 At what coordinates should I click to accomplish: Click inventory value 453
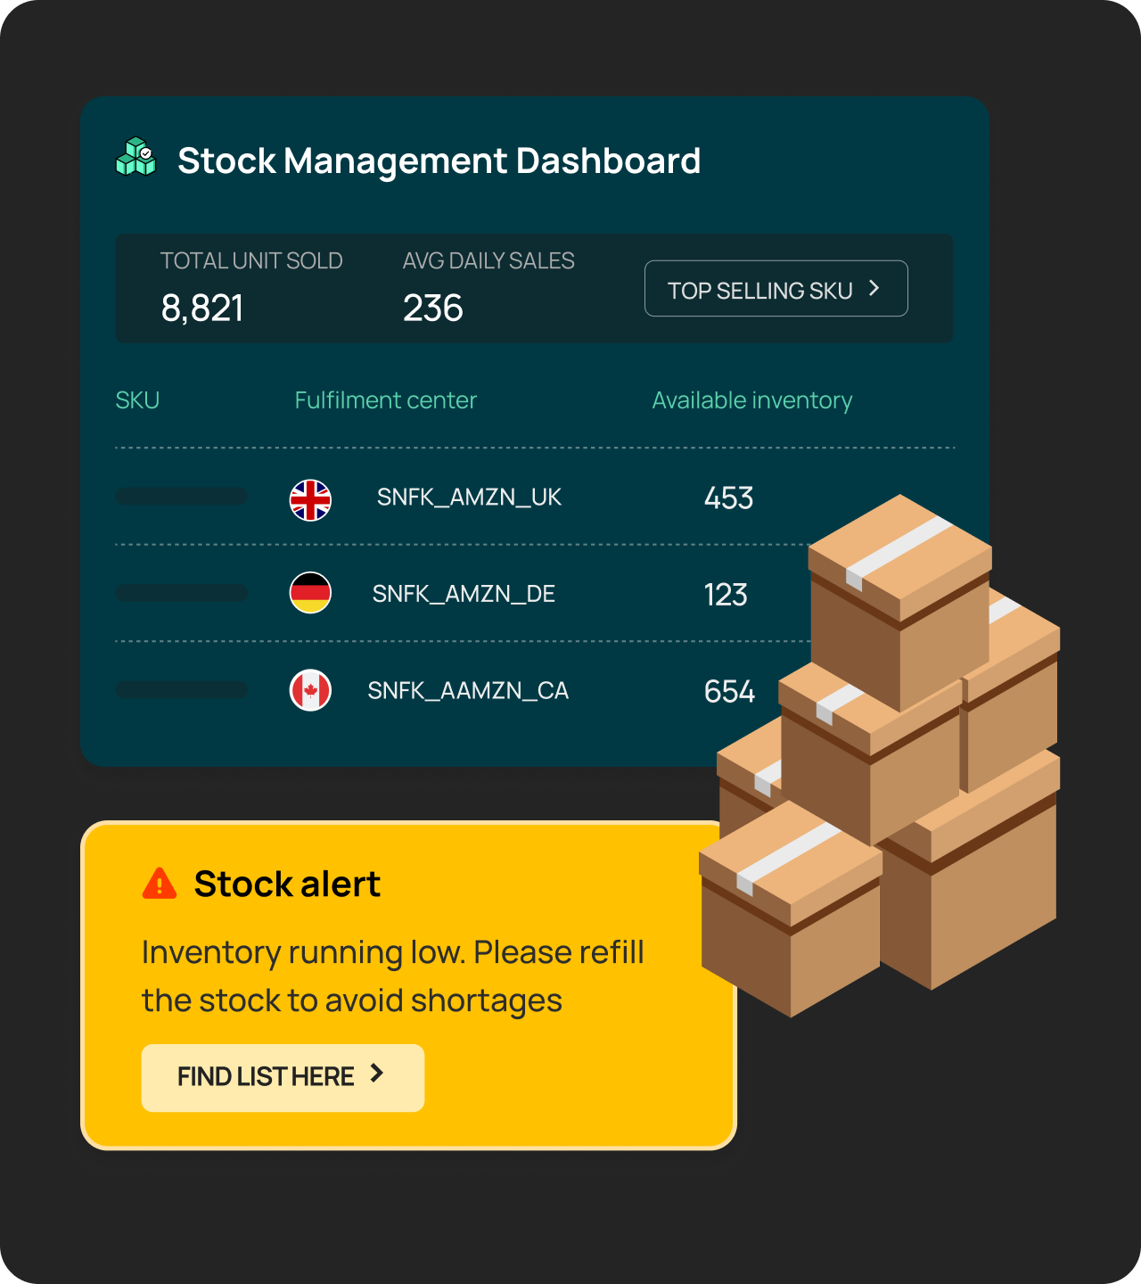point(728,498)
